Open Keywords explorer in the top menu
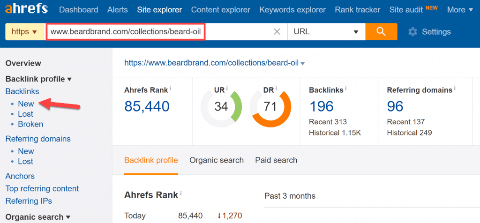Viewport: 480px width, 223px height. coord(292,9)
